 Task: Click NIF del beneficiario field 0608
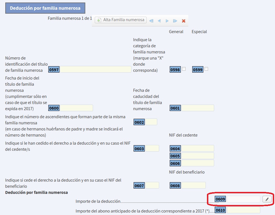[x=193, y=185]
